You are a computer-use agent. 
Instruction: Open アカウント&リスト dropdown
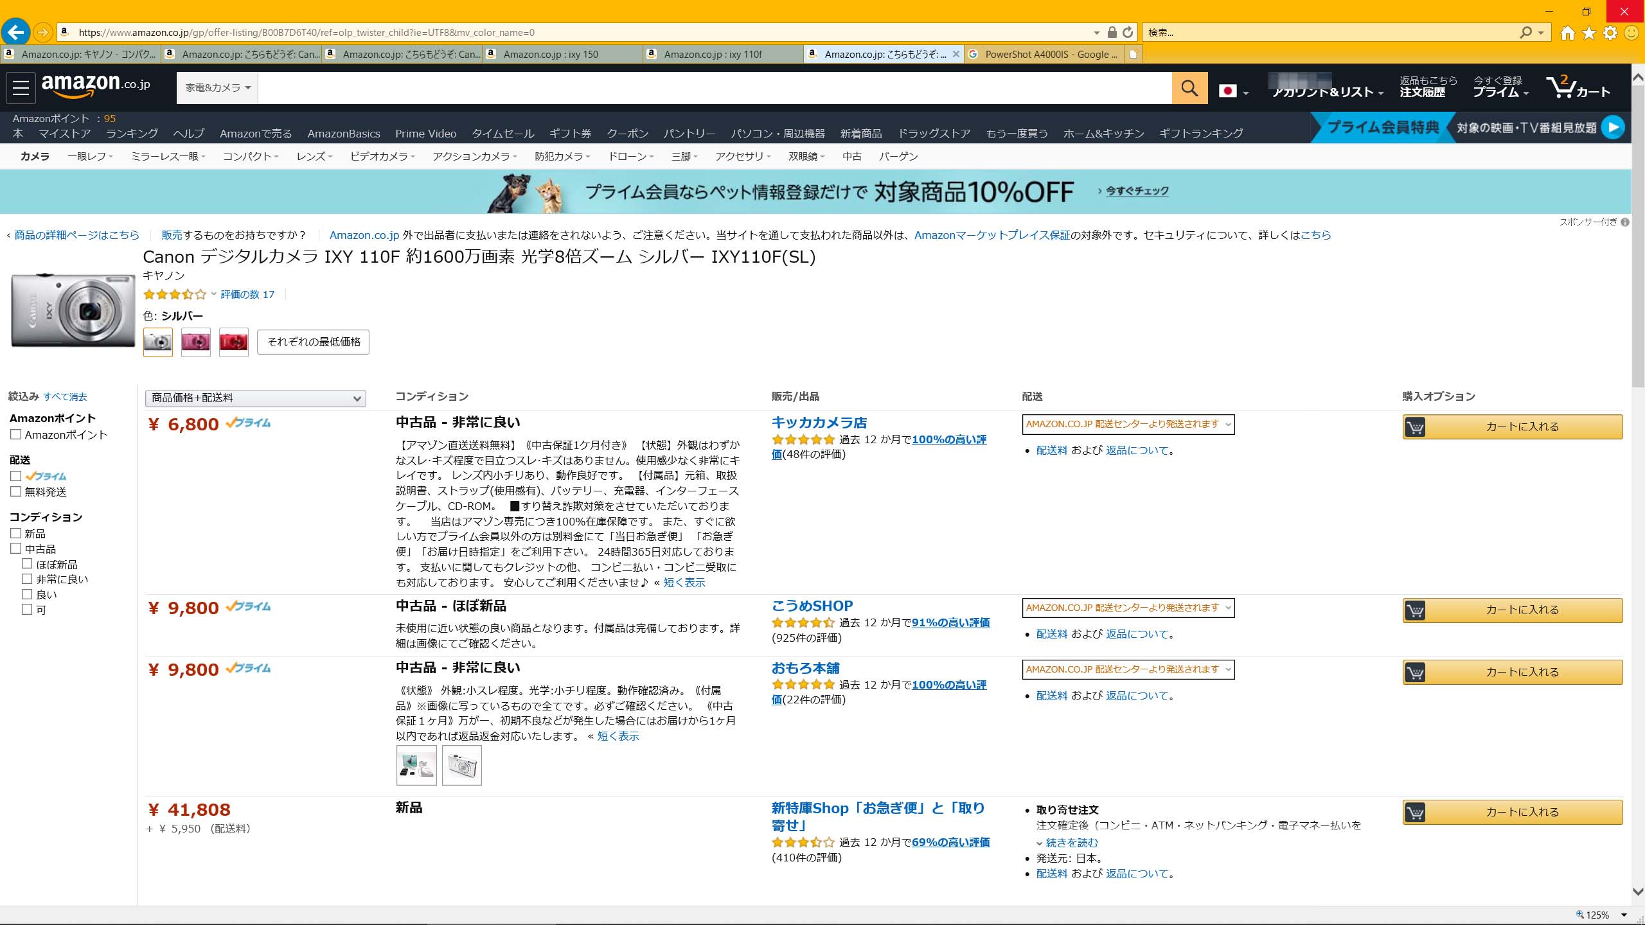pos(1328,92)
